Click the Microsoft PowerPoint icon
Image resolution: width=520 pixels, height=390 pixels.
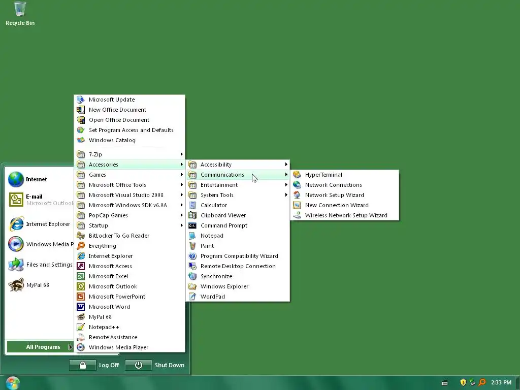point(81,297)
